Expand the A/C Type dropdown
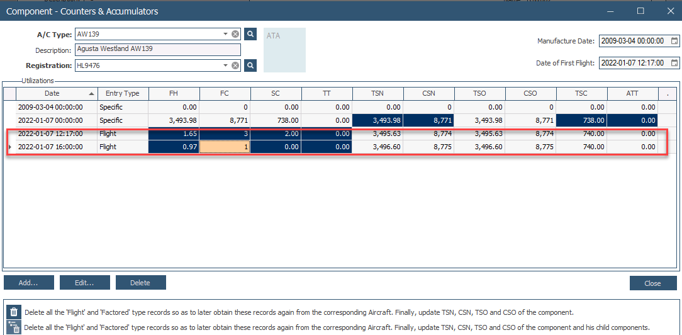The width and height of the screenshot is (682, 335). [x=225, y=34]
